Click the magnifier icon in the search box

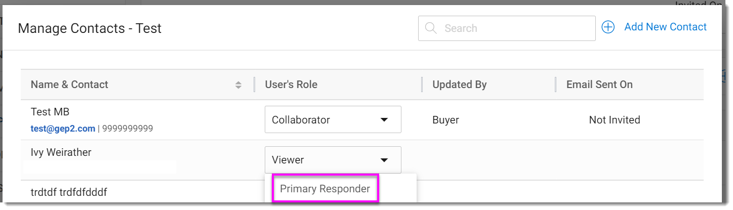pyautogui.click(x=431, y=28)
